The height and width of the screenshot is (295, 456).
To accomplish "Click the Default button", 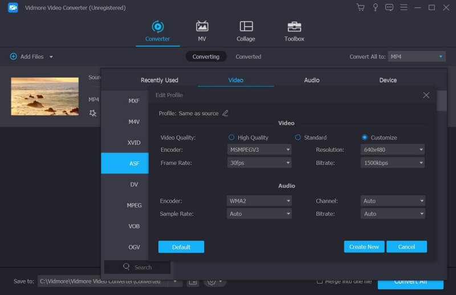I will coord(181,246).
